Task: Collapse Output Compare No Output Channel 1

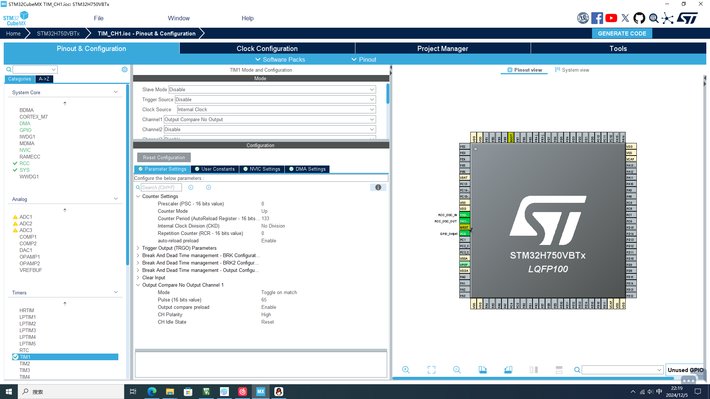Action: pos(138,285)
